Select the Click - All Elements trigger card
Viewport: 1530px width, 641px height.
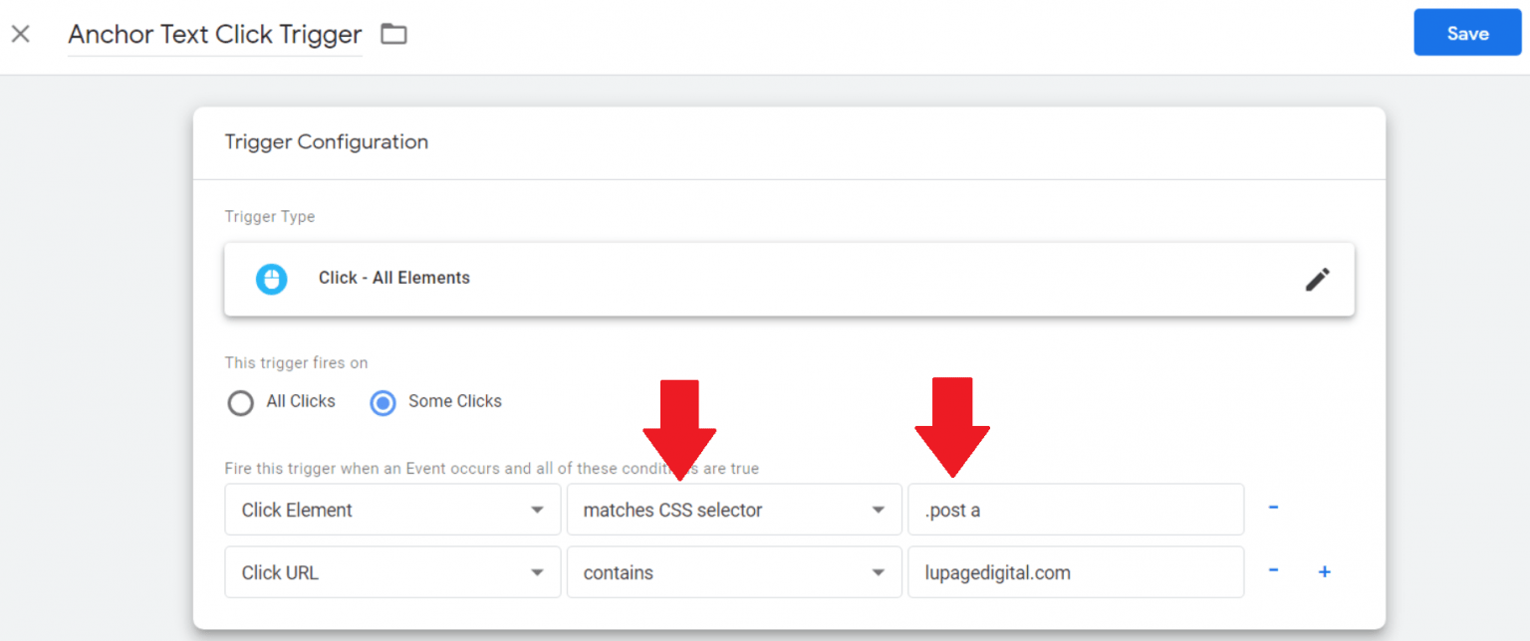point(697,280)
